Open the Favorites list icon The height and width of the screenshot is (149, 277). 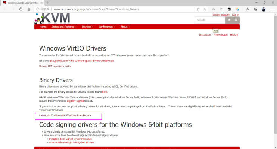248,9
